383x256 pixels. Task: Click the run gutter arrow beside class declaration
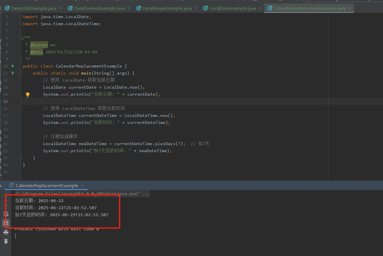tap(13, 66)
